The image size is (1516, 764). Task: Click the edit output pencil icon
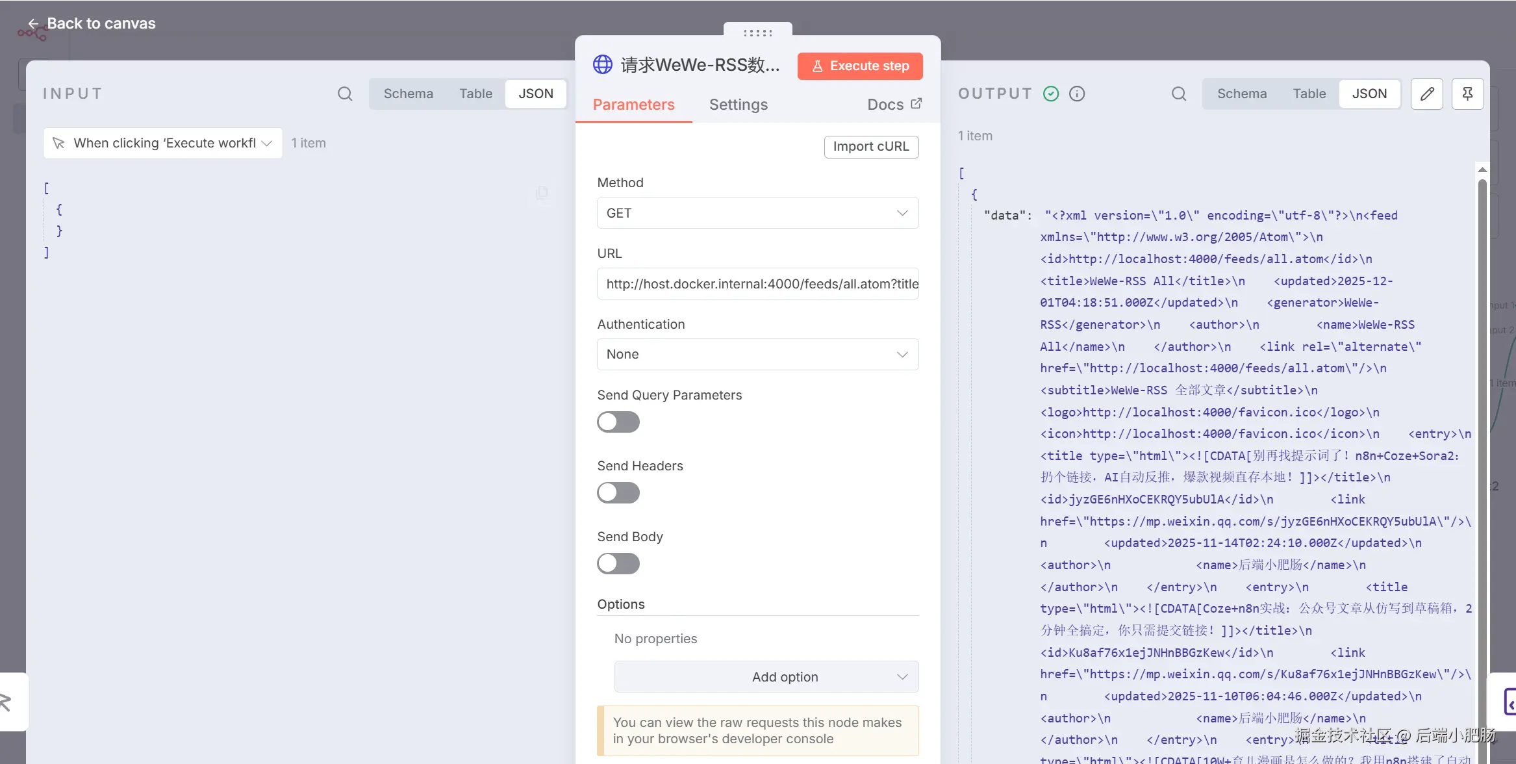click(1426, 94)
